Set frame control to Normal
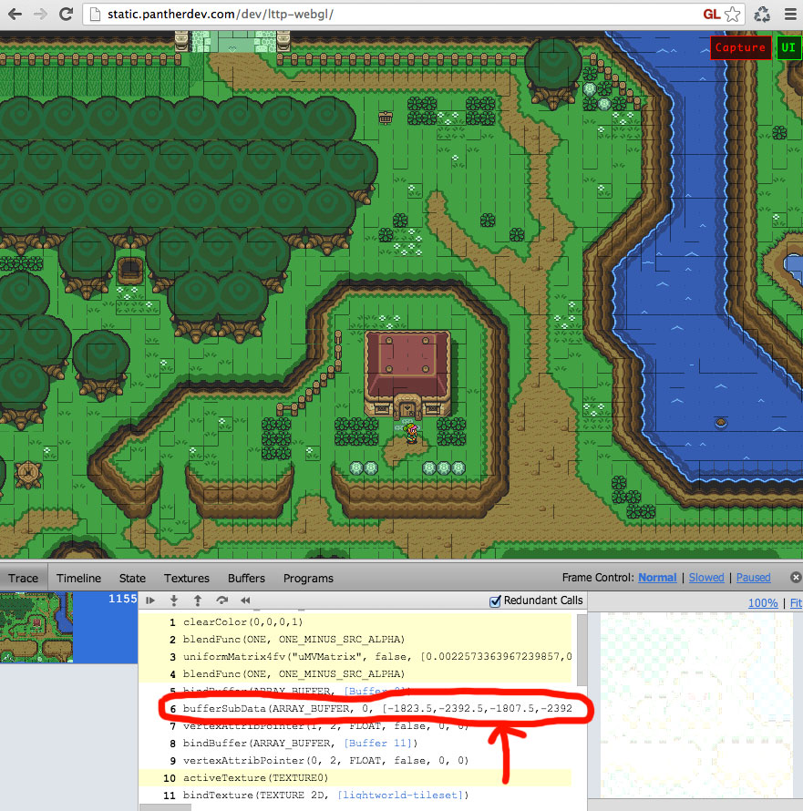The height and width of the screenshot is (811, 803). (657, 577)
